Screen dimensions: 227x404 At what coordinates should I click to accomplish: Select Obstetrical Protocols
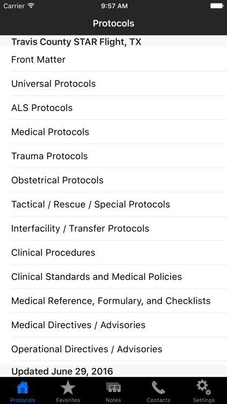113,180
